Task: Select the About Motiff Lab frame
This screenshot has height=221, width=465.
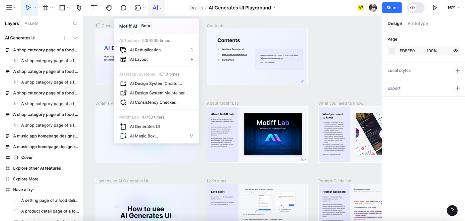Action: pyautogui.click(x=257, y=135)
